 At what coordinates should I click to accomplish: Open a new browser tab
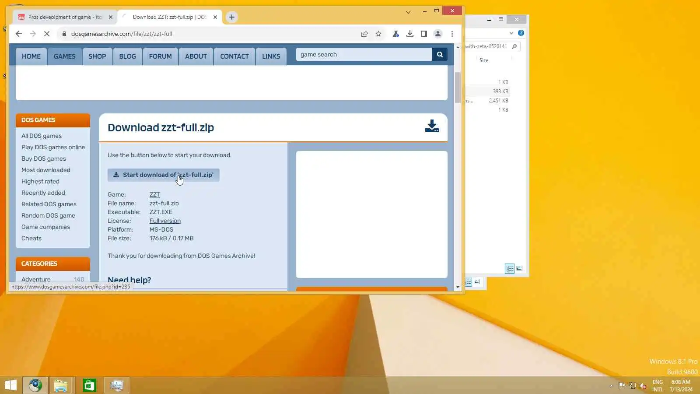tap(232, 17)
